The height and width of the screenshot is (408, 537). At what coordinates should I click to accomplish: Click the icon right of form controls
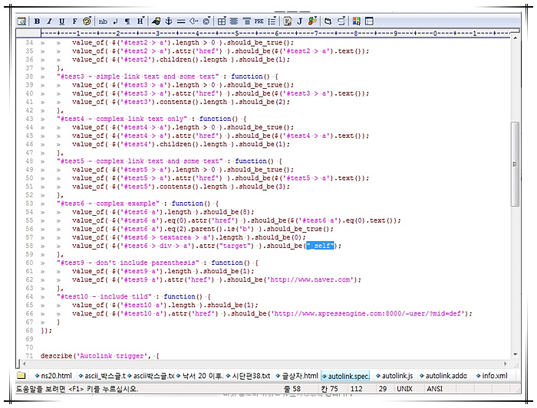pos(328,21)
